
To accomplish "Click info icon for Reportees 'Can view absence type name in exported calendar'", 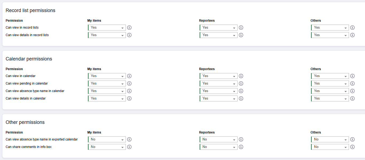I will point(241,139).
